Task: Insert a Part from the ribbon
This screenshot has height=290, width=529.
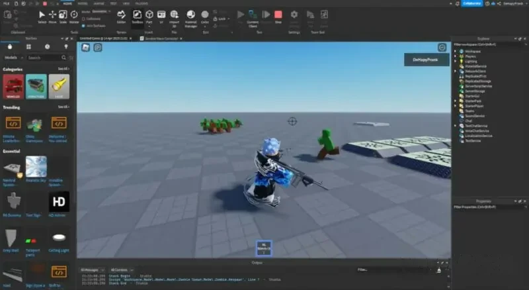Action: click(x=149, y=17)
